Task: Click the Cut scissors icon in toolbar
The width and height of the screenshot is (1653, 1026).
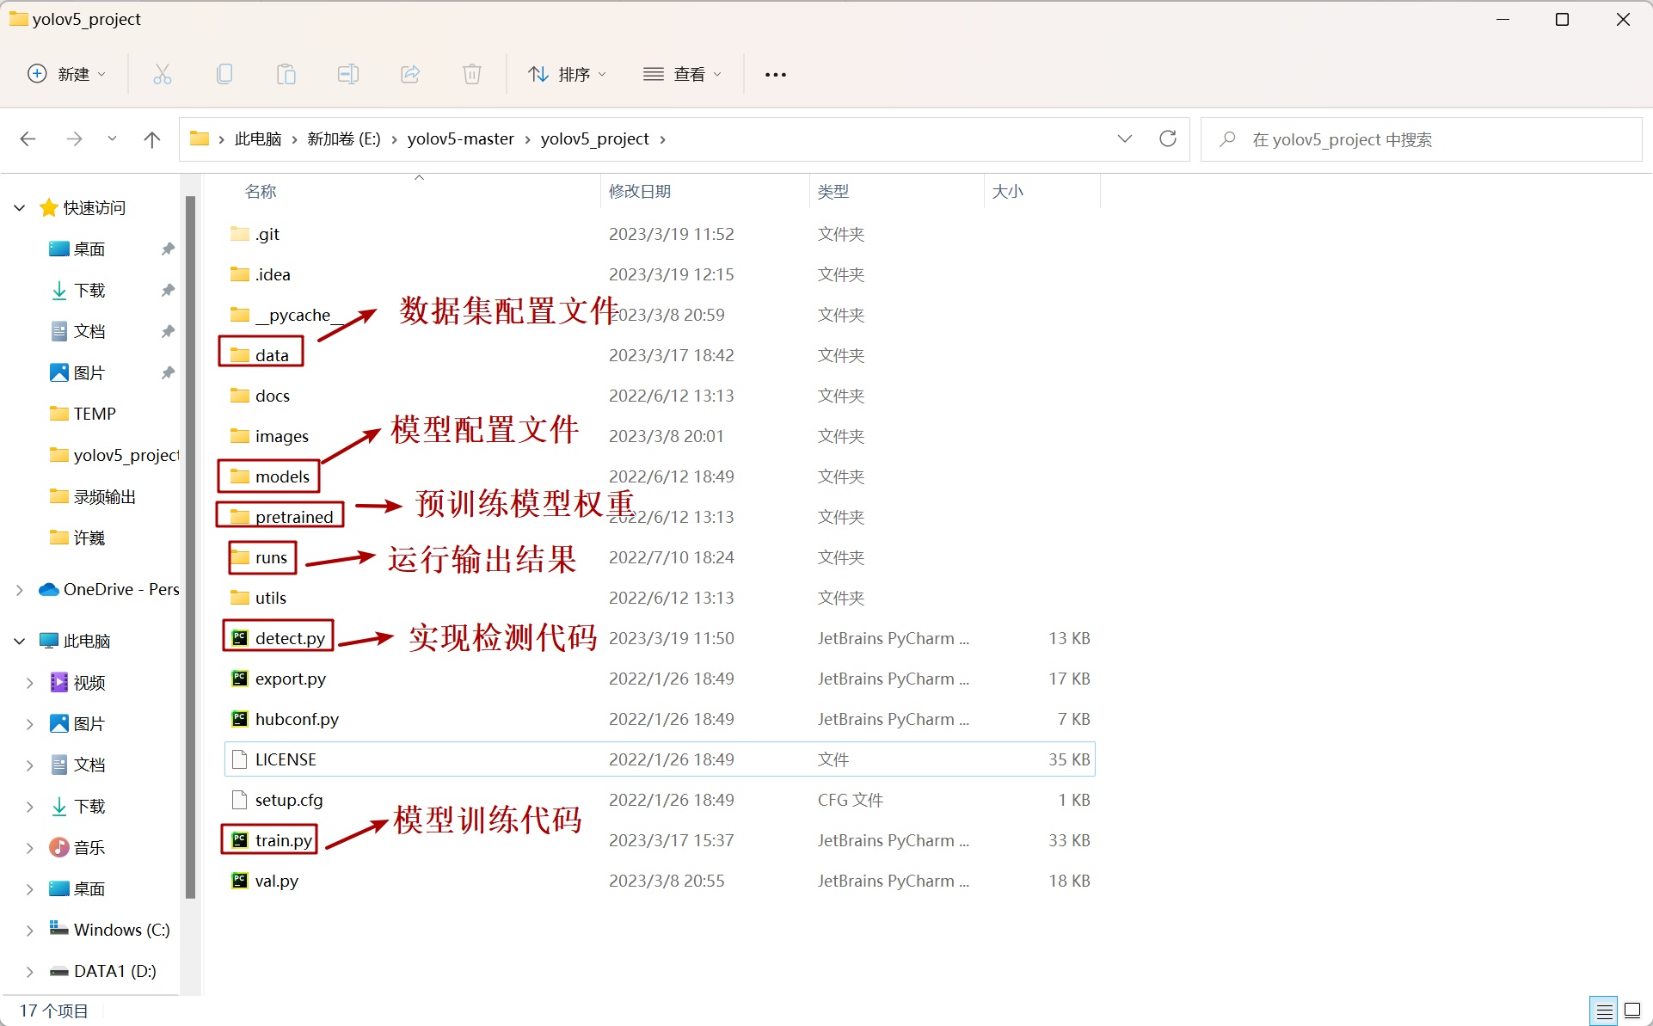Action: pyautogui.click(x=162, y=74)
